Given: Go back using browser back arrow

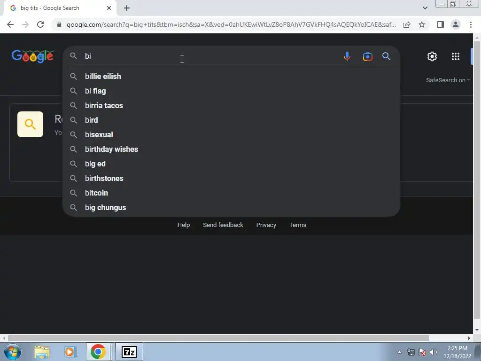Looking at the screenshot, I should 10,24.
